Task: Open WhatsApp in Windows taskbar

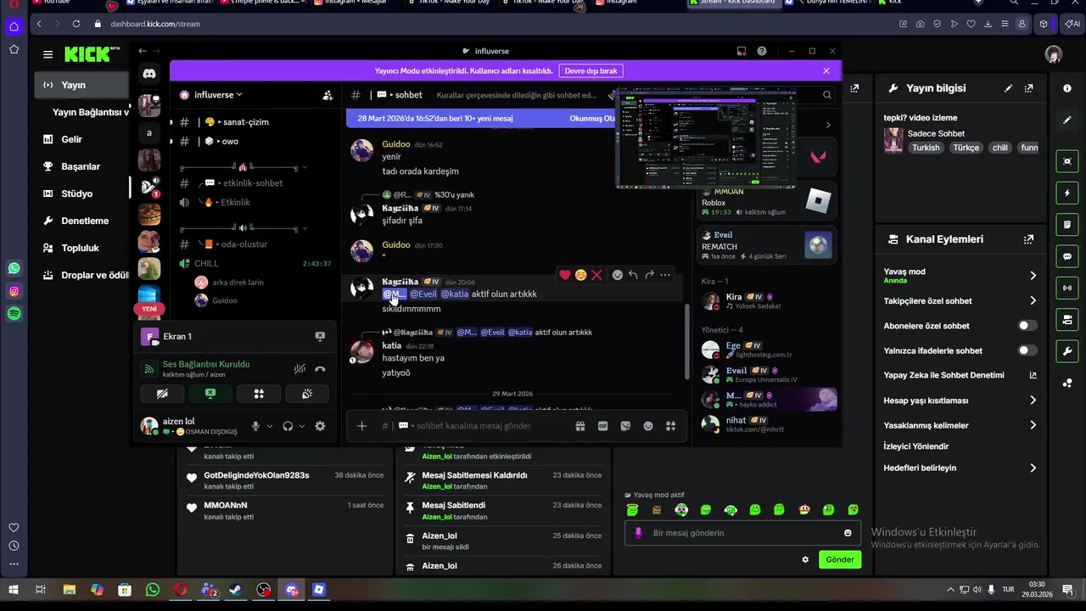Action: pyautogui.click(x=153, y=590)
